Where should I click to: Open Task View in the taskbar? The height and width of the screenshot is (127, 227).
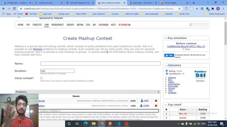[x=77, y=124]
